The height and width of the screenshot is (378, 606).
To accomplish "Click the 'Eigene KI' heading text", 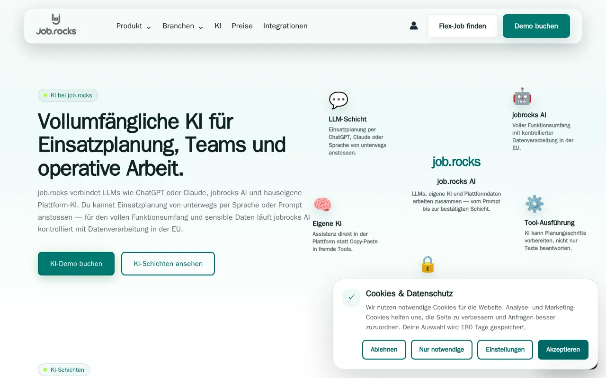I will pos(327,223).
